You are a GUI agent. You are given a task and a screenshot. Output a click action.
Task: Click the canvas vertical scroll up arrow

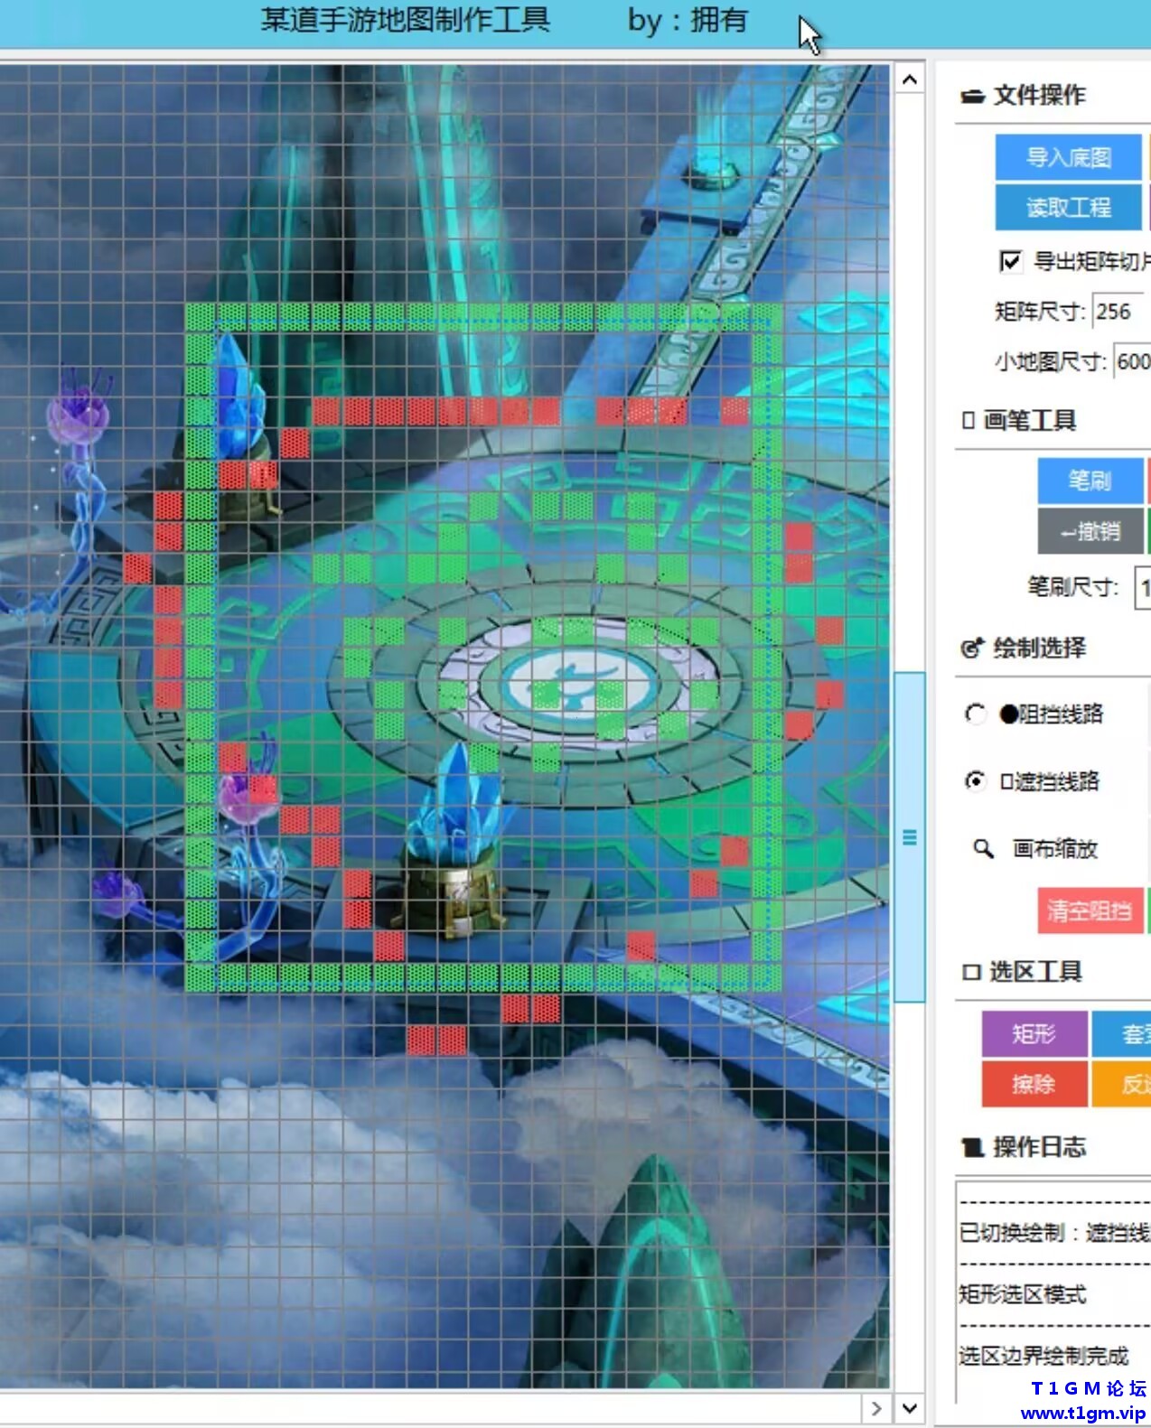pos(910,80)
